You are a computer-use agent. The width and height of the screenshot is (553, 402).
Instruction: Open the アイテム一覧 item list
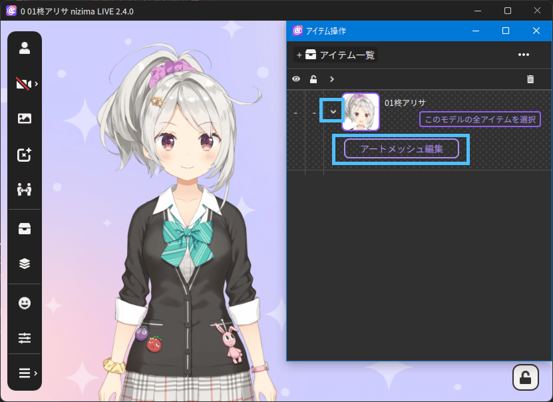(x=337, y=55)
